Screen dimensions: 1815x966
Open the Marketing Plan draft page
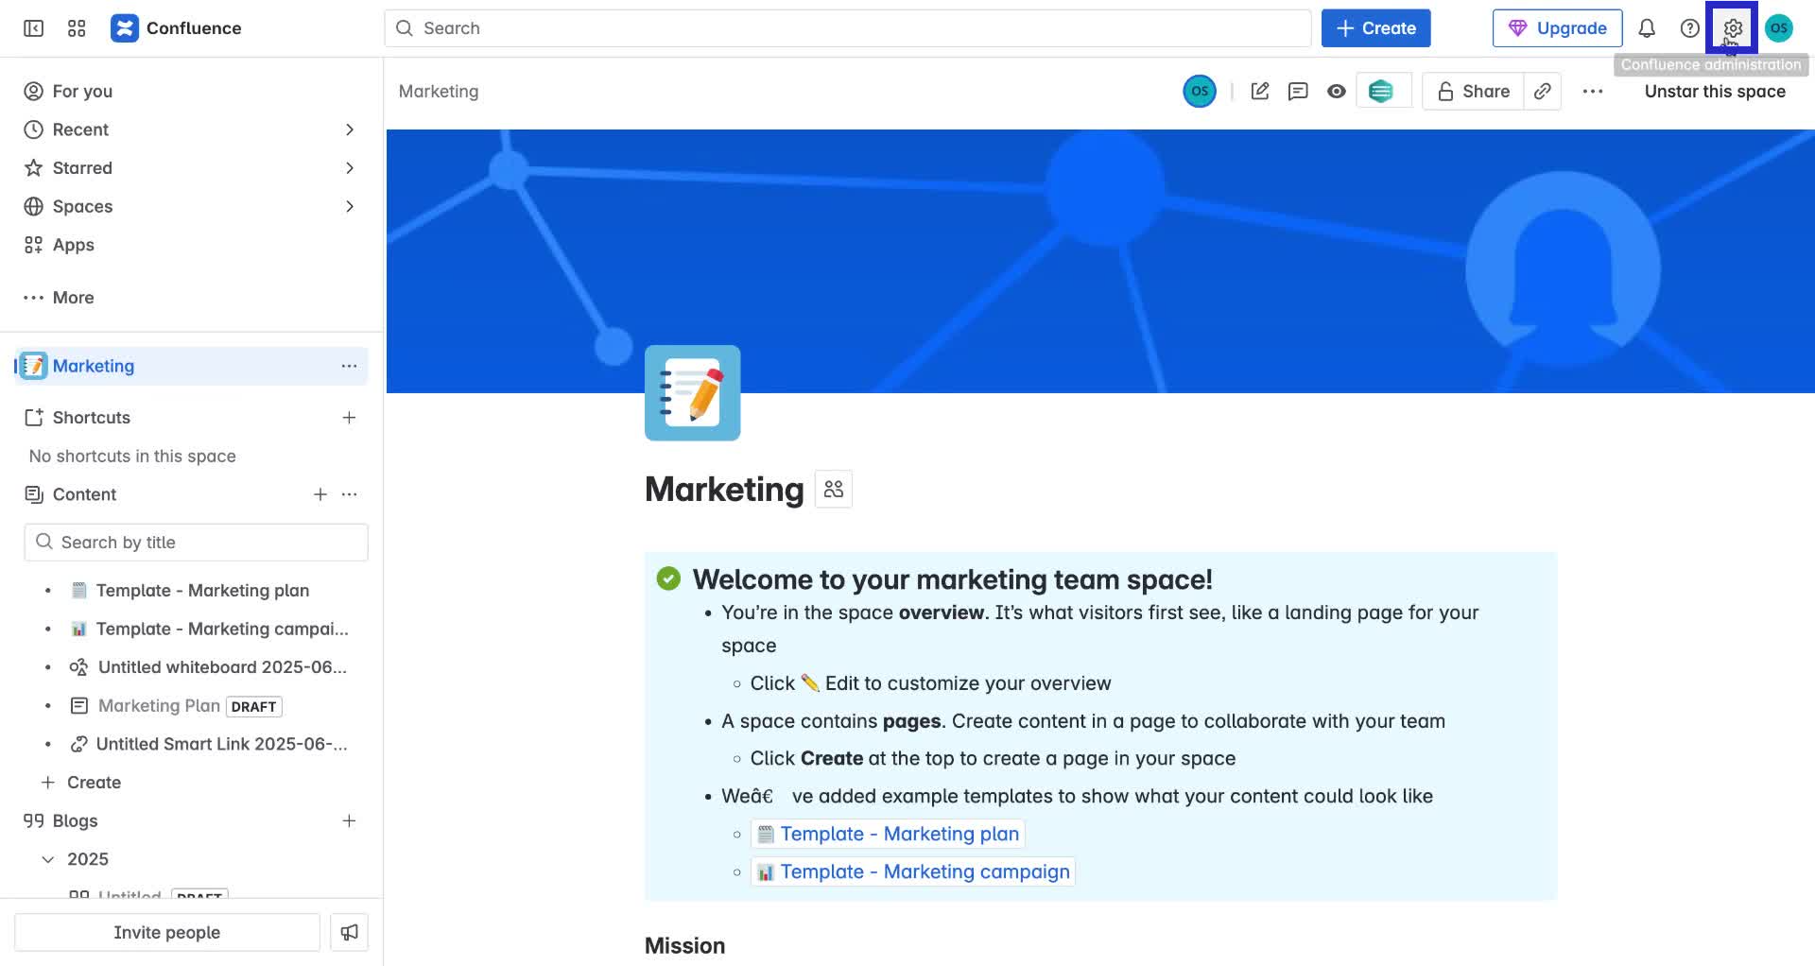pos(159,706)
